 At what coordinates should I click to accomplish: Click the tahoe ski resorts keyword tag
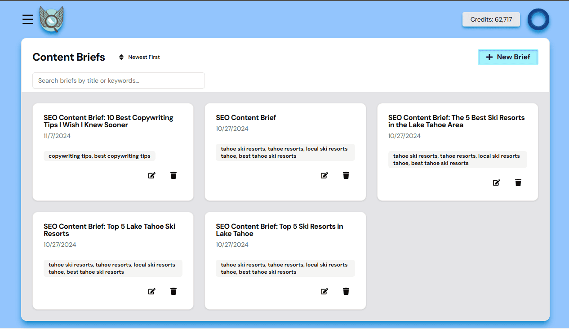pos(285,152)
